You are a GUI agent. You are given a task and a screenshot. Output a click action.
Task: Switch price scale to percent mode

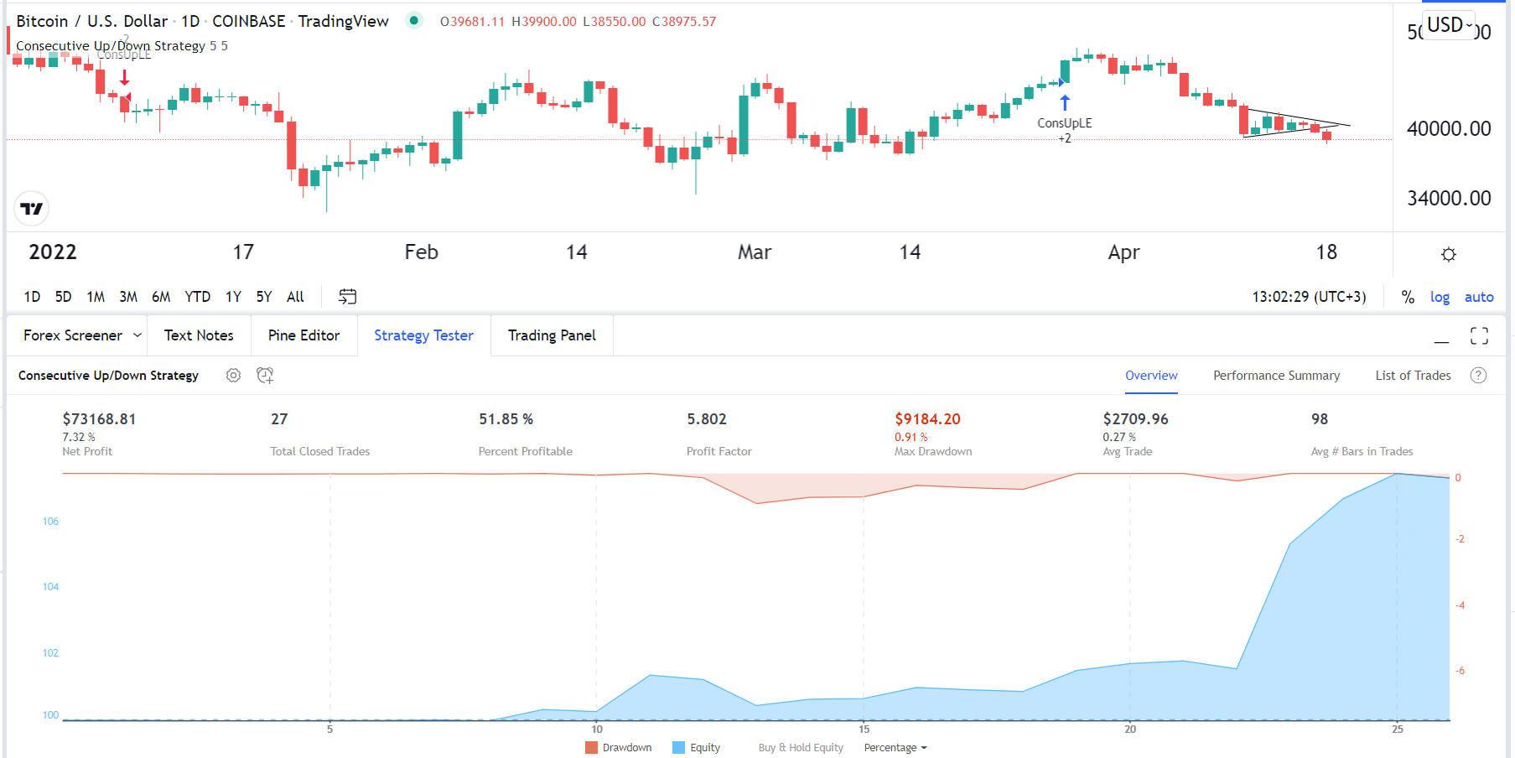tap(1408, 296)
